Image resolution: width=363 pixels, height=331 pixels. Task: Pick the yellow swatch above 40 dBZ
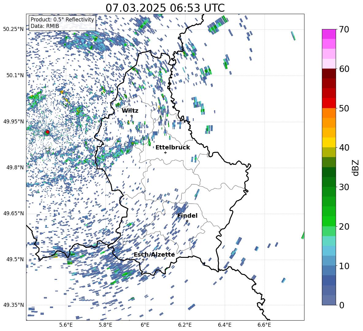pos(329,142)
